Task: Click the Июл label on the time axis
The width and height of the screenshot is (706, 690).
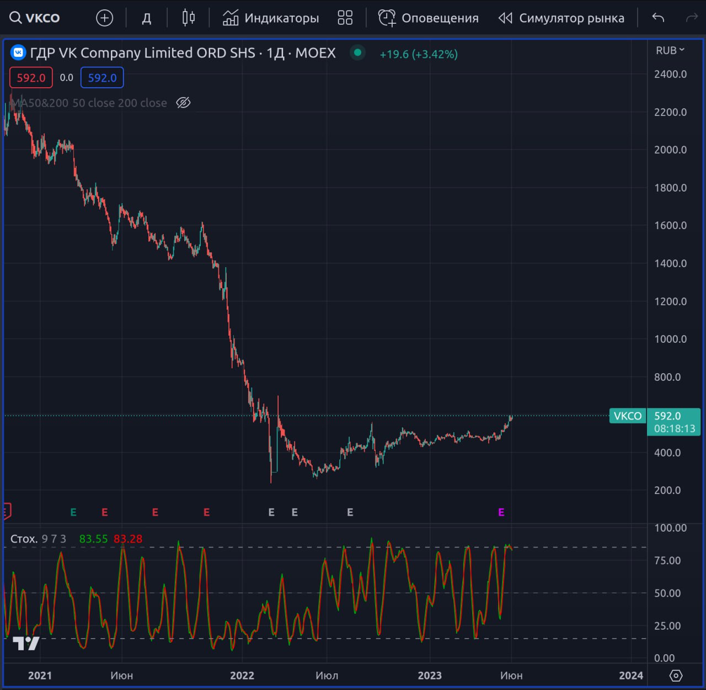Action: coord(327,676)
